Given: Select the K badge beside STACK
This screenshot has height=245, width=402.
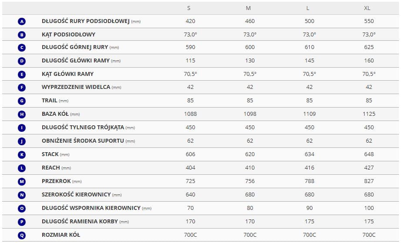Looking at the screenshot, I should tap(22, 155).
